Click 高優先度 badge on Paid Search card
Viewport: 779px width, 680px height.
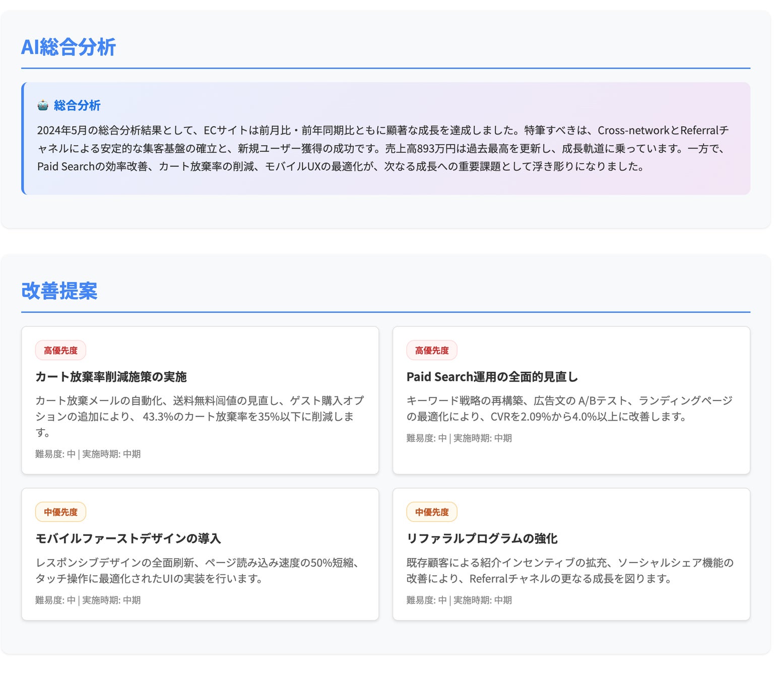432,350
